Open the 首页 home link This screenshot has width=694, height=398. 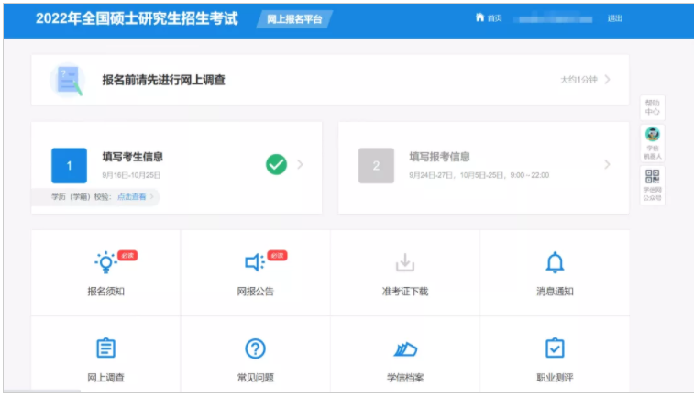pyautogui.click(x=494, y=18)
